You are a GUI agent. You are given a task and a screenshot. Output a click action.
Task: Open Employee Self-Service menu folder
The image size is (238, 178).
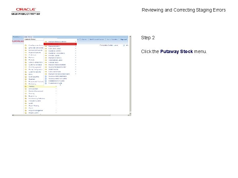(x=36, y=48)
